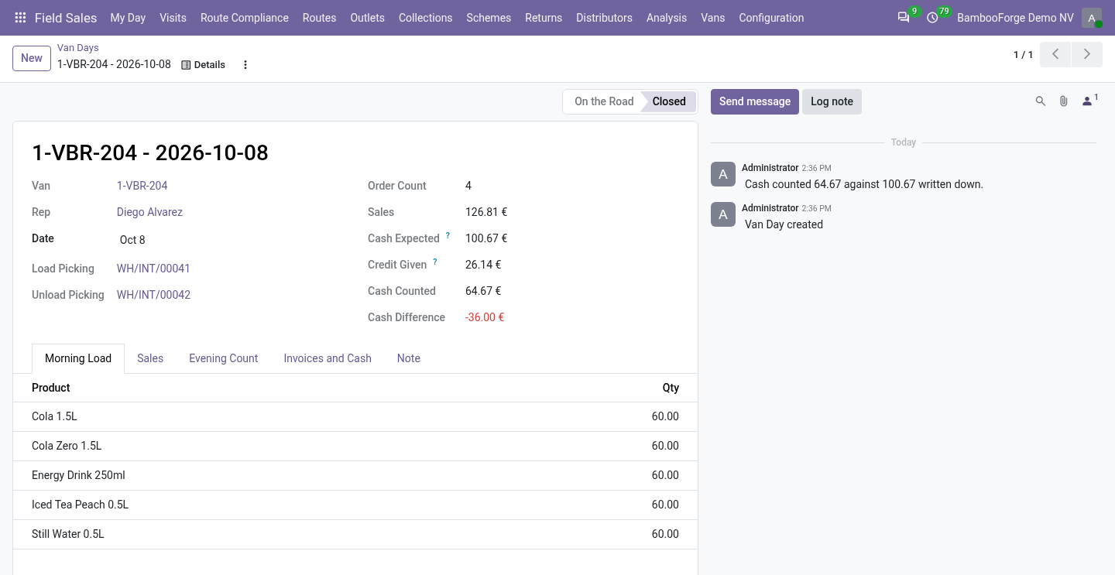This screenshot has height=575, width=1115.
Task: Show help tooltip next to Credit Given
Action: click(435, 262)
